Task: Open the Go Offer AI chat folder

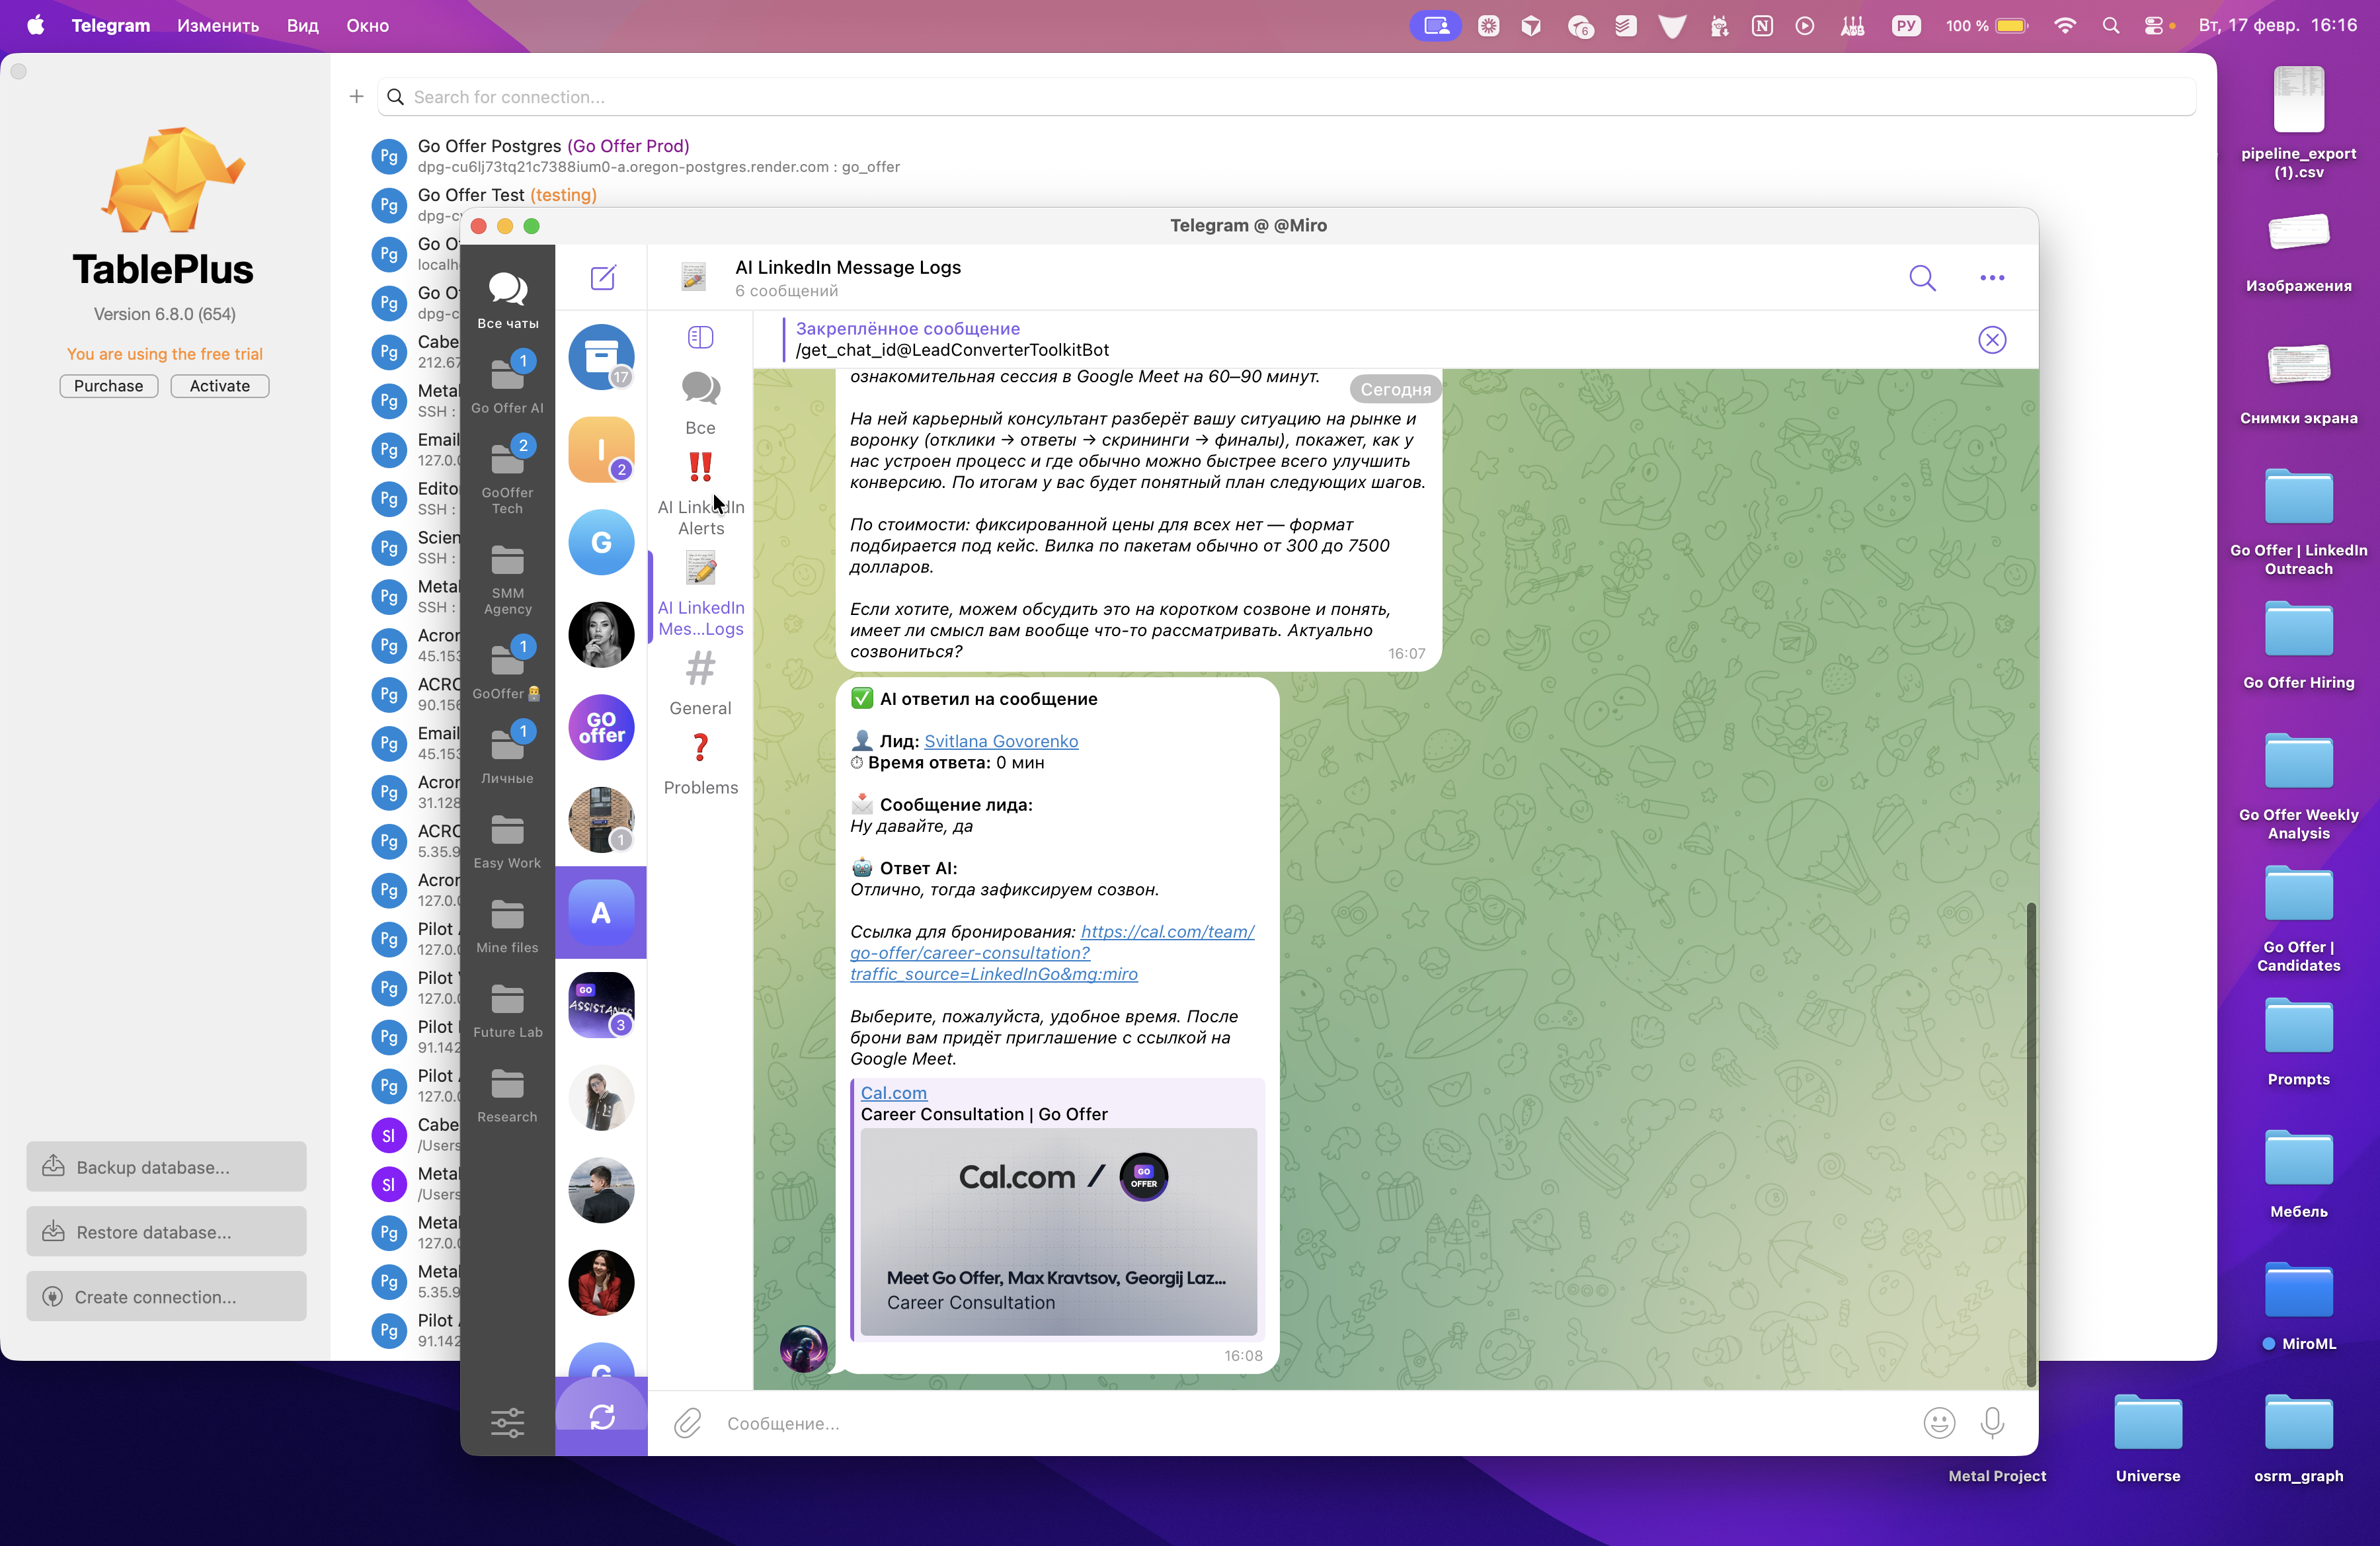Action: 507,384
